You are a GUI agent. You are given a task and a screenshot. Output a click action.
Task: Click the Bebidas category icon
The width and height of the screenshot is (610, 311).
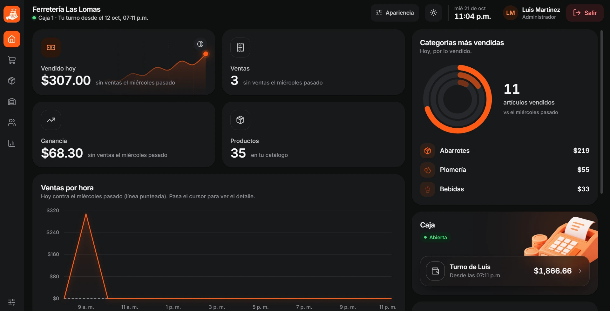(x=427, y=189)
